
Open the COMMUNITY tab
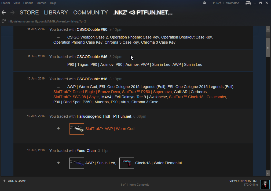90,13
